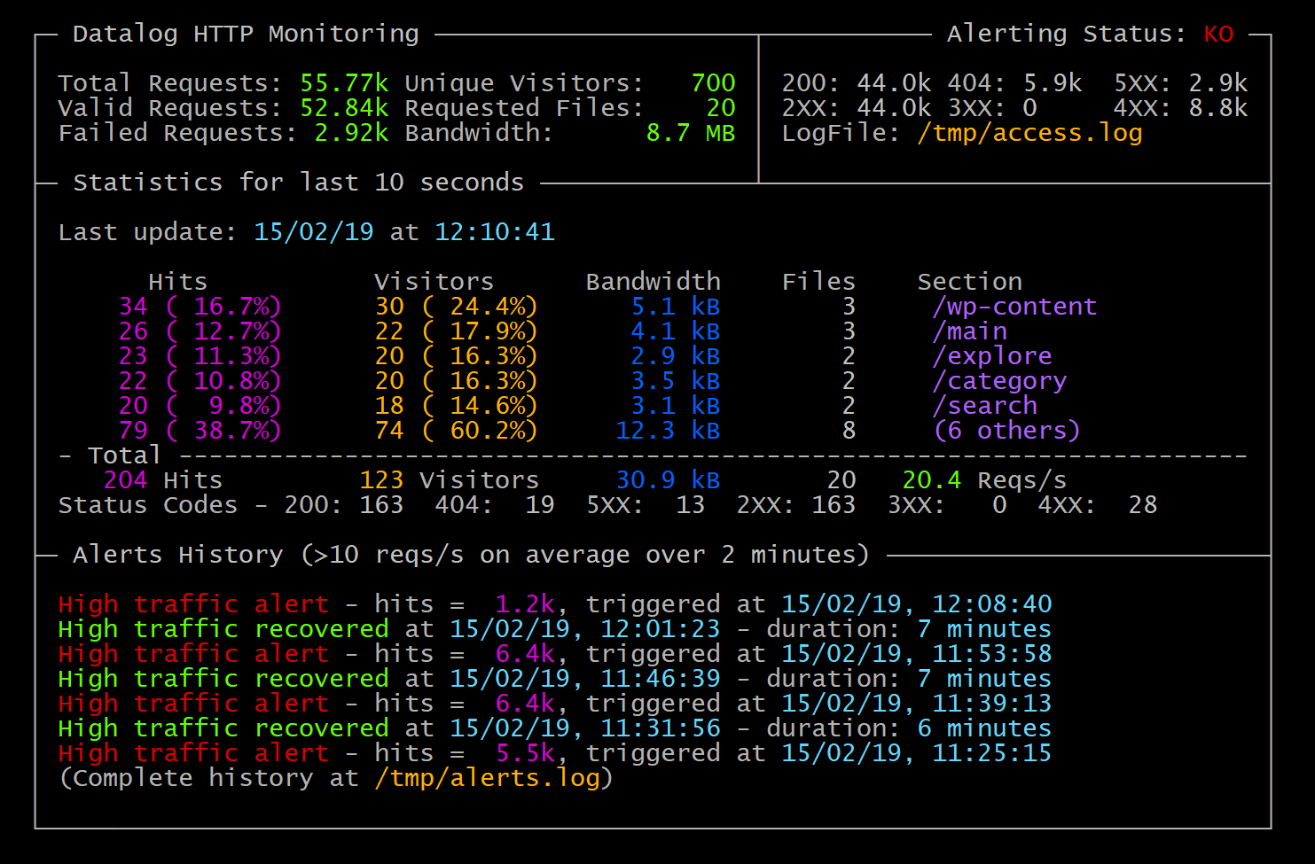Click the last update date 15/02/19

click(x=314, y=232)
